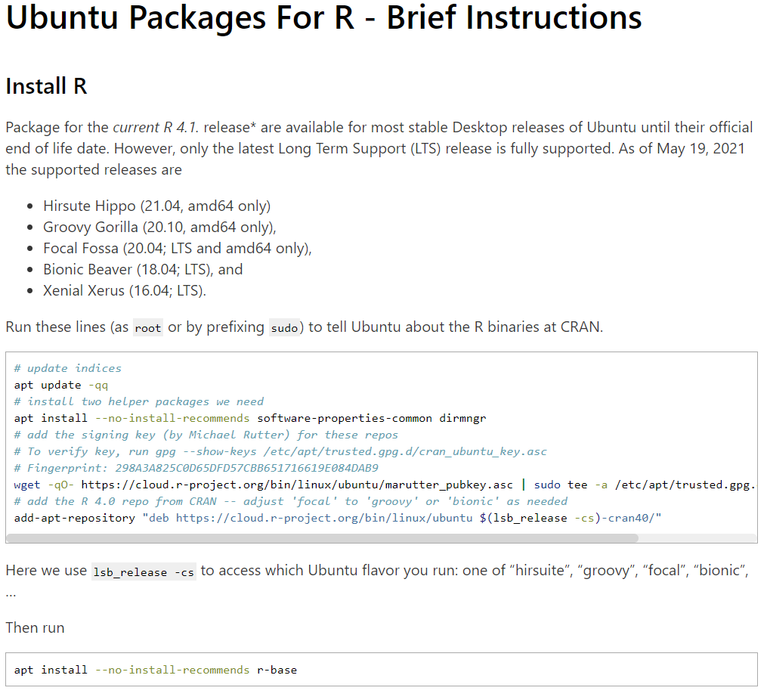Click the Fingerprint comment line in code
Image resolution: width=767 pixels, height=700 pixels.
point(196,468)
